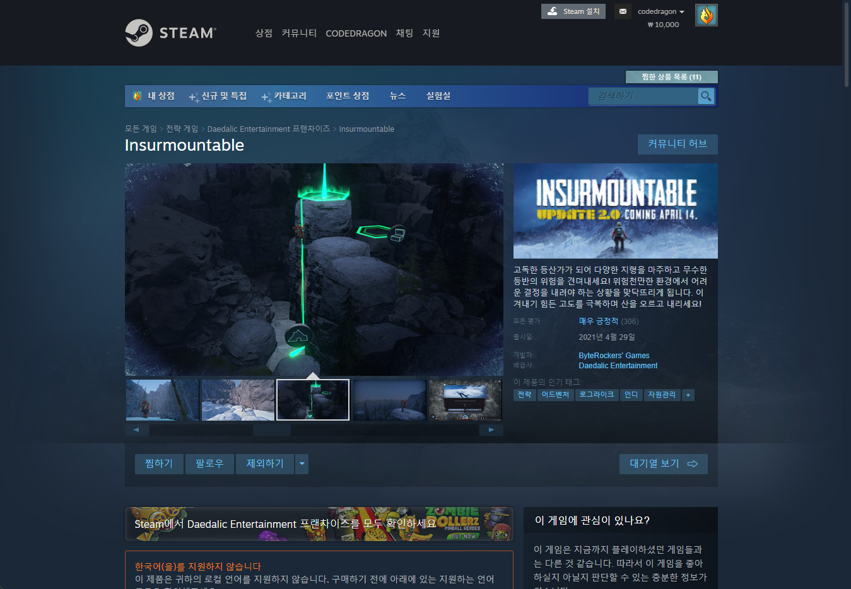Click the search input field
Screen dimensions: 851x589
coord(643,96)
